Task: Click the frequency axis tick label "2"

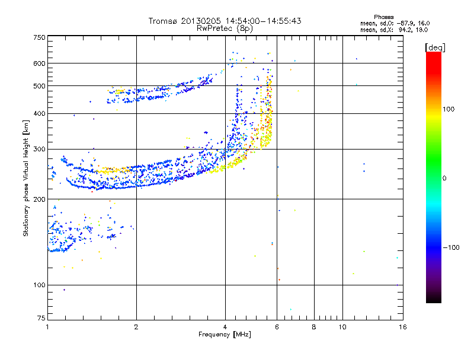Action: 136,327
